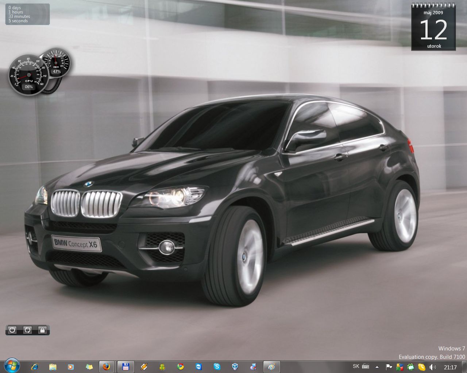This screenshot has height=373, width=467.
Task: Open the yellow Skype away status tray icon
Action: pyautogui.click(x=422, y=367)
